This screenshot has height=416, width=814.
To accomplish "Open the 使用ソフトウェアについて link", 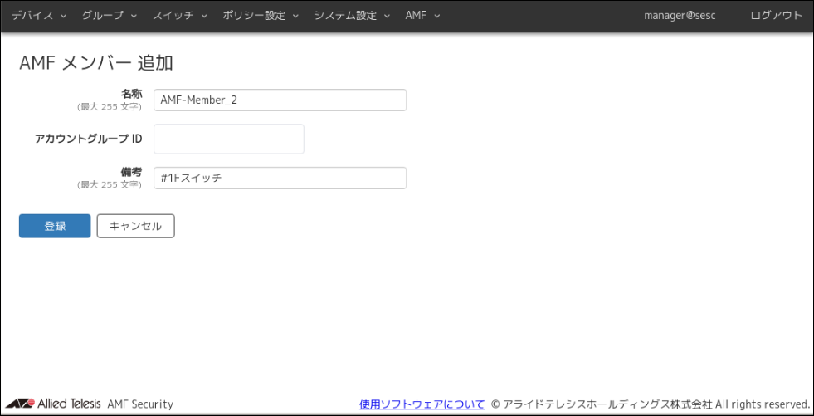I will [x=422, y=404].
